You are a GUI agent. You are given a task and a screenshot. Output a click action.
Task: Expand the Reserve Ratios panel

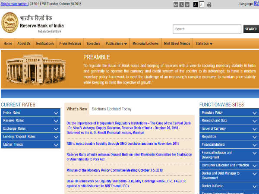point(31,121)
